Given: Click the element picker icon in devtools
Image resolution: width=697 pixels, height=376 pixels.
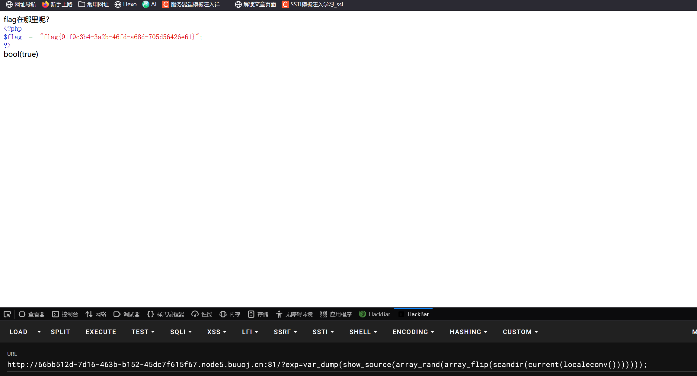Looking at the screenshot, I should tap(7, 314).
